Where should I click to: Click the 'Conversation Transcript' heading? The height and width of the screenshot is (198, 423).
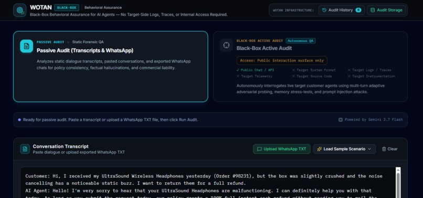point(61,147)
